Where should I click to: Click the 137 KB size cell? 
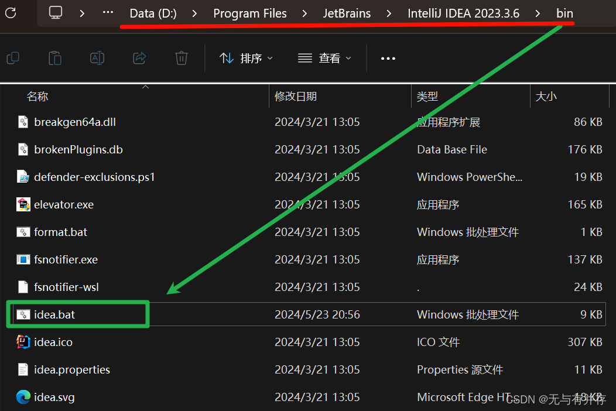click(584, 259)
